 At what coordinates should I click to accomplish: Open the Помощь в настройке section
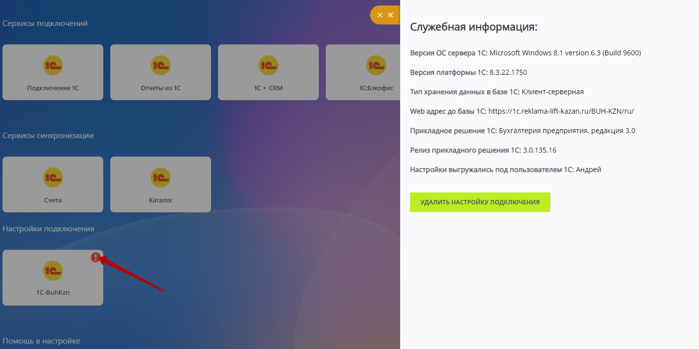[41, 341]
